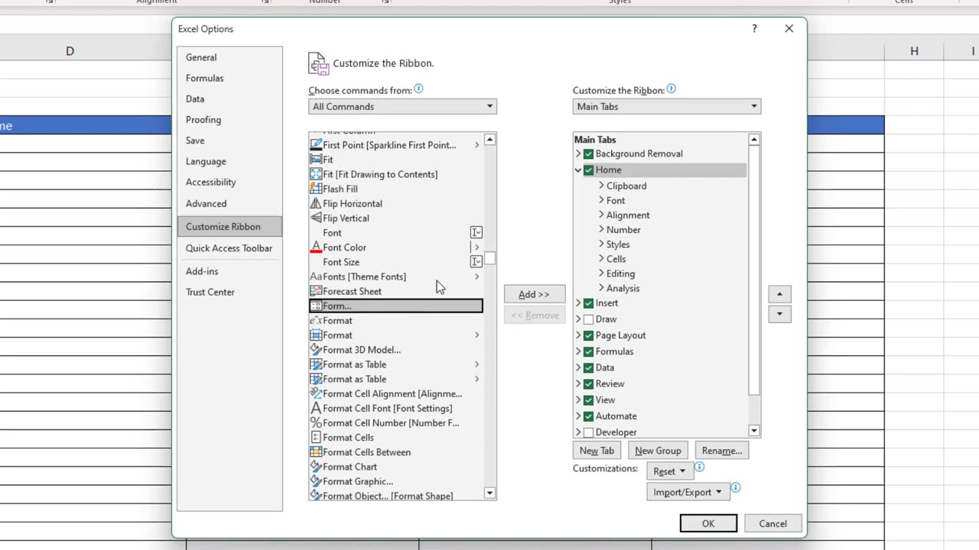Screen dimensions: 979x550
Task: Click the Flash Fill command icon
Action: point(316,189)
